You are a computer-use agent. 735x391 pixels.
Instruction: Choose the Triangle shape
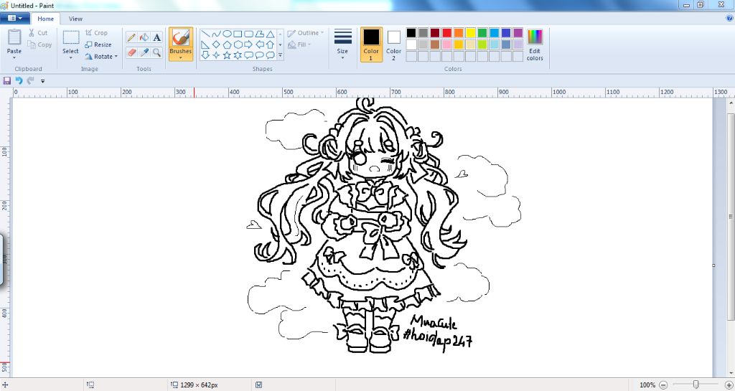pyautogui.click(x=270, y=34)
